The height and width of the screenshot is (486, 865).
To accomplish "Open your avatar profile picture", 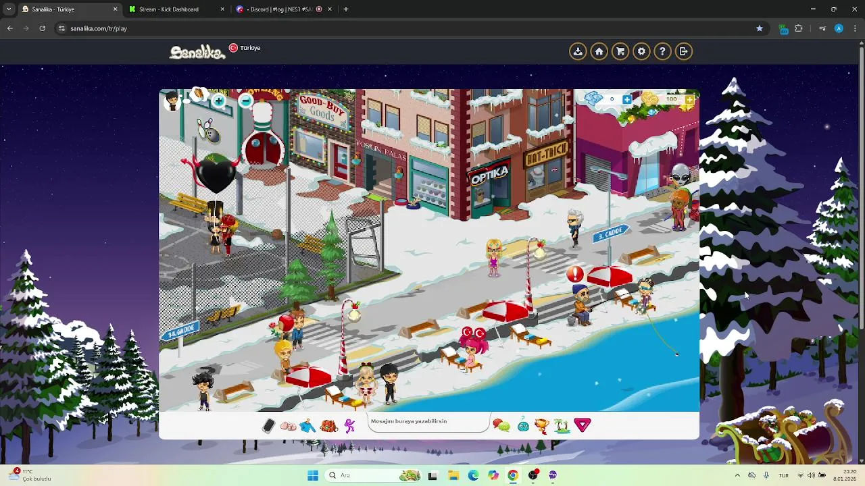I will pos(172,101).
